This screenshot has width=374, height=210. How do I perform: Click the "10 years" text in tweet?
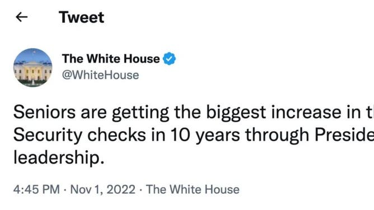click(205, 135)
